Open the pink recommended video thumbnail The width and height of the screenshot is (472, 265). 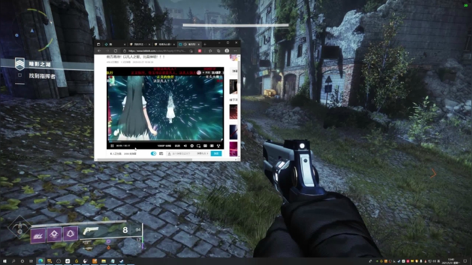coord(233,149)
